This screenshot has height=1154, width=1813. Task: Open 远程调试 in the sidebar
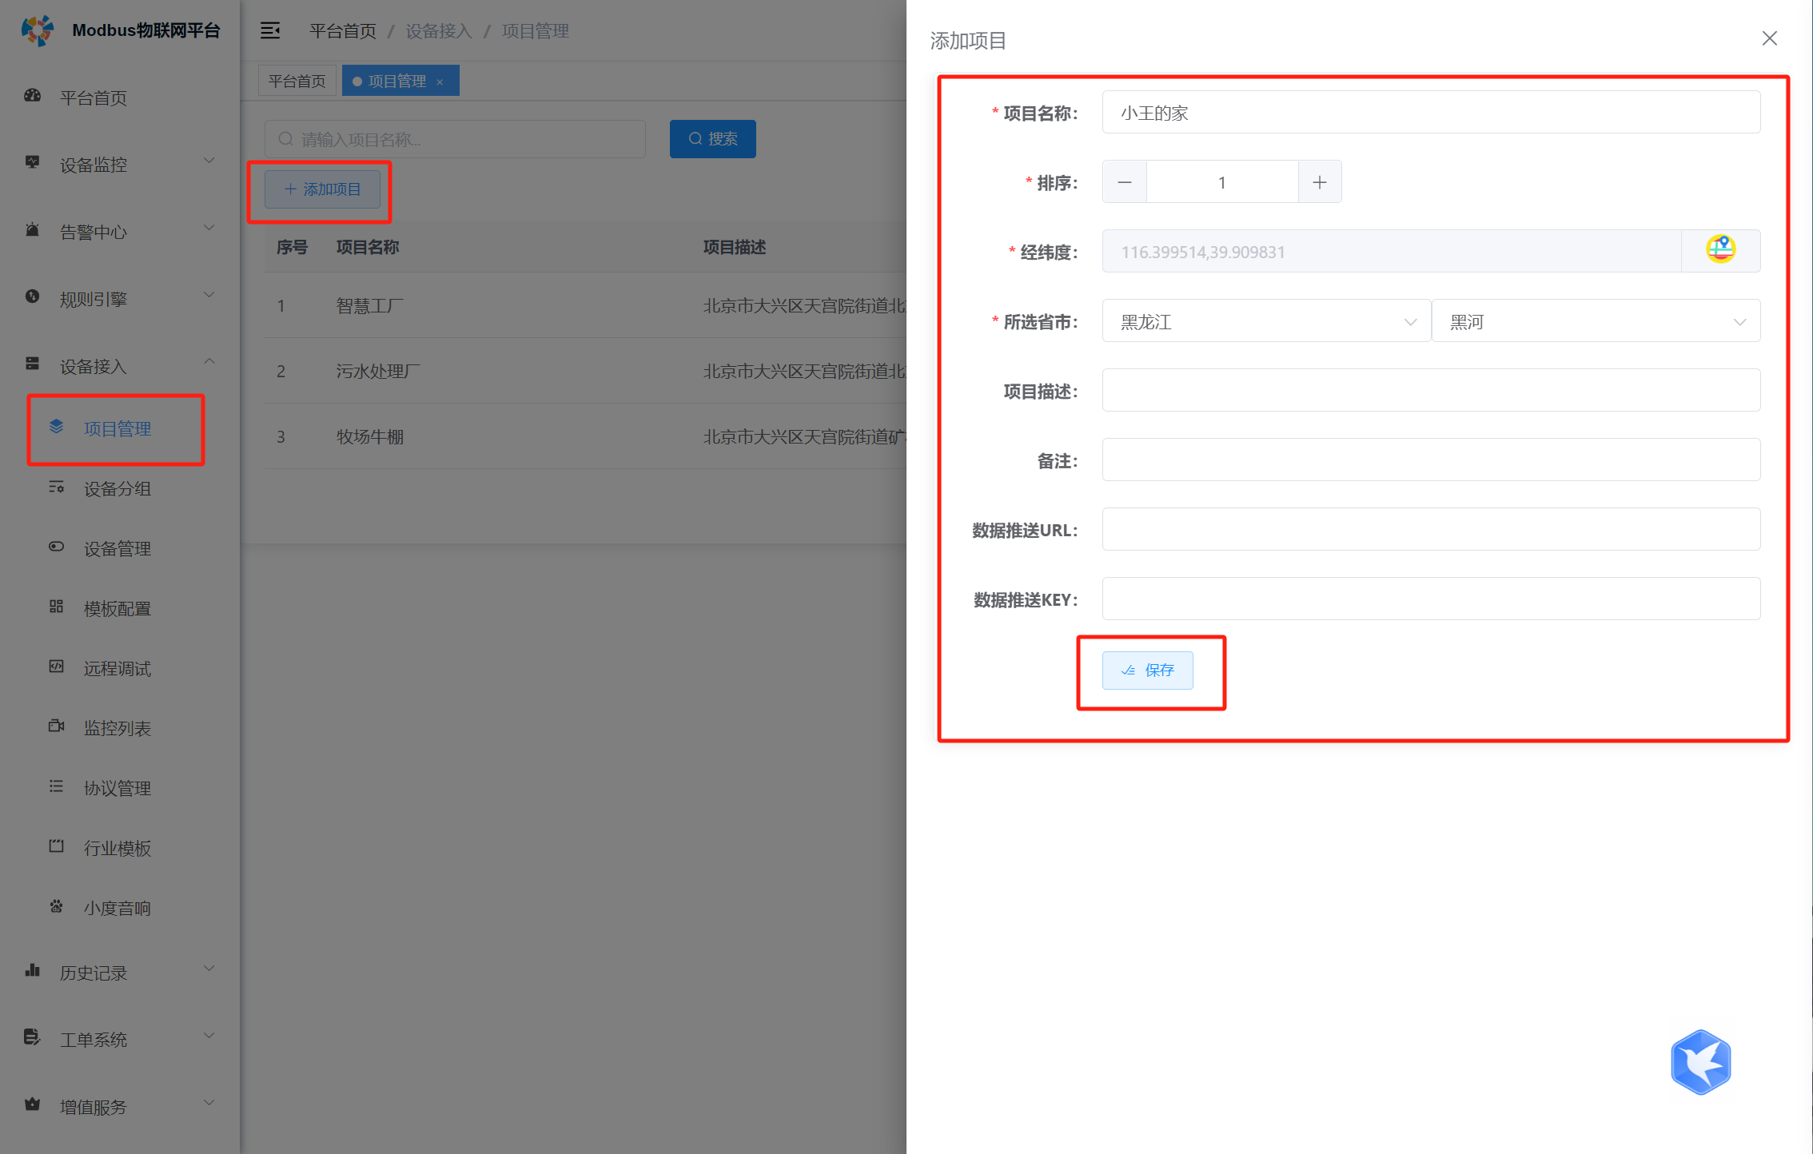[x=118, y=668]
